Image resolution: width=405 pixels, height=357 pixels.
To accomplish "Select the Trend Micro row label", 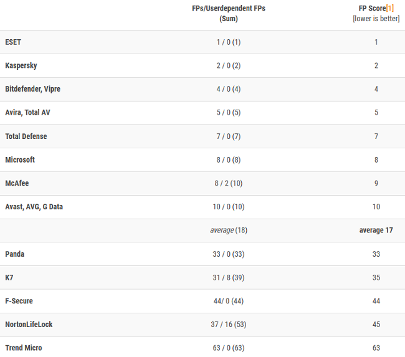I will (24, 348).
